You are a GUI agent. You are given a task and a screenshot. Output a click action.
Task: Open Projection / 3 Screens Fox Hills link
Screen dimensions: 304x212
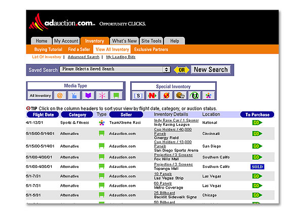173,155
